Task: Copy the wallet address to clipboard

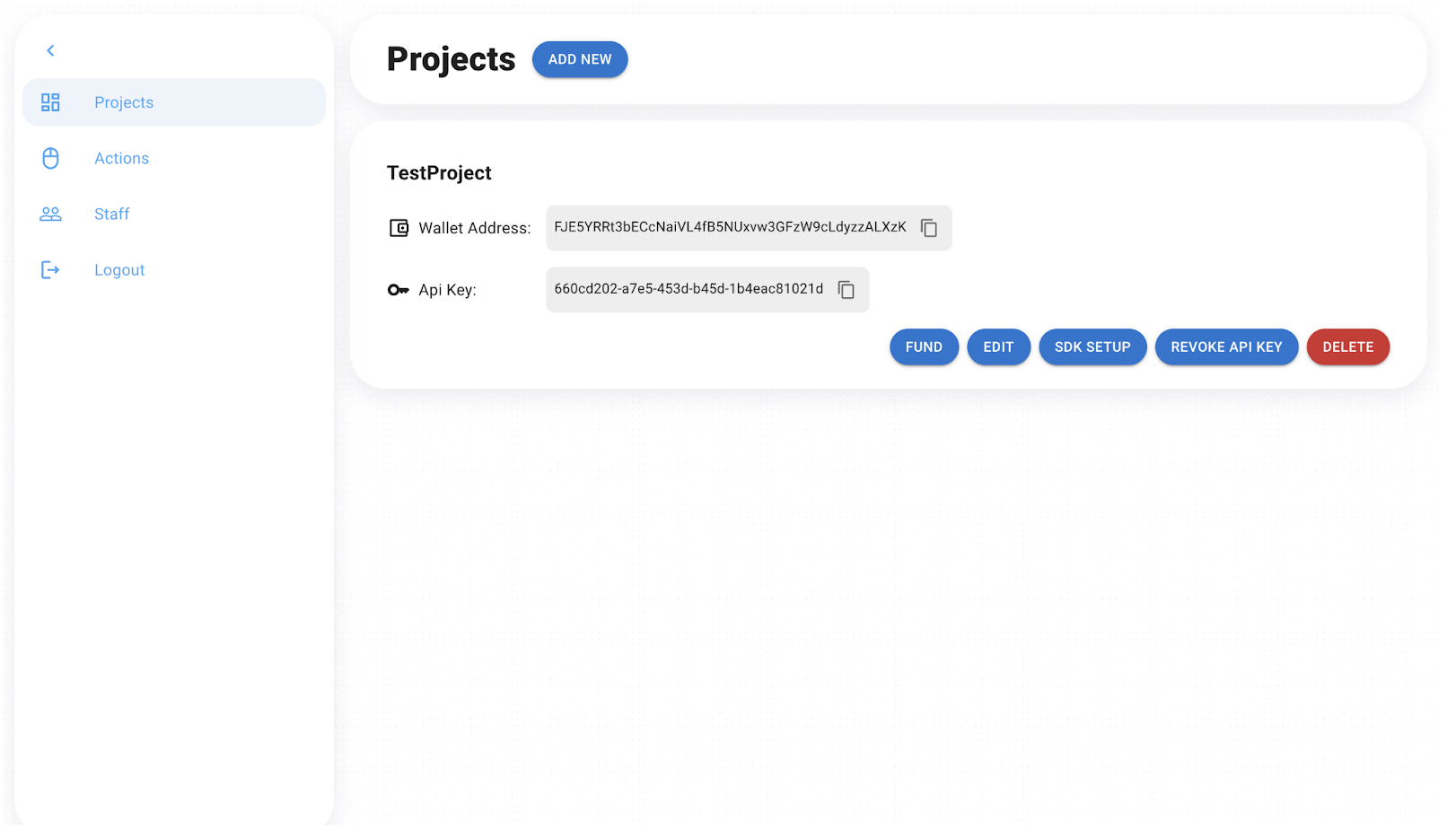Action: 929,228
